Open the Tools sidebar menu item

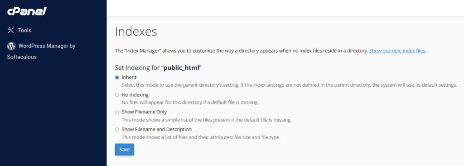pos(19,30)
